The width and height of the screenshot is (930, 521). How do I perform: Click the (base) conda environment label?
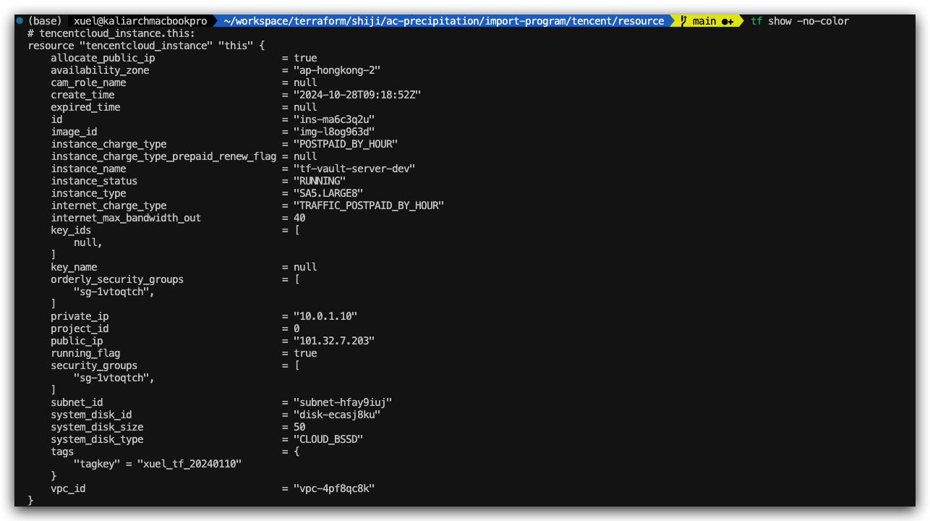44,21
